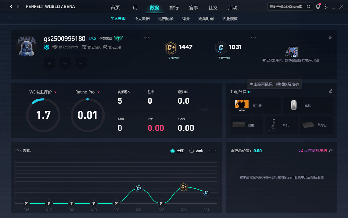Screen dimensions: 348x218
Task: Click the search magnifier icon
Action: tap(308, 7)
